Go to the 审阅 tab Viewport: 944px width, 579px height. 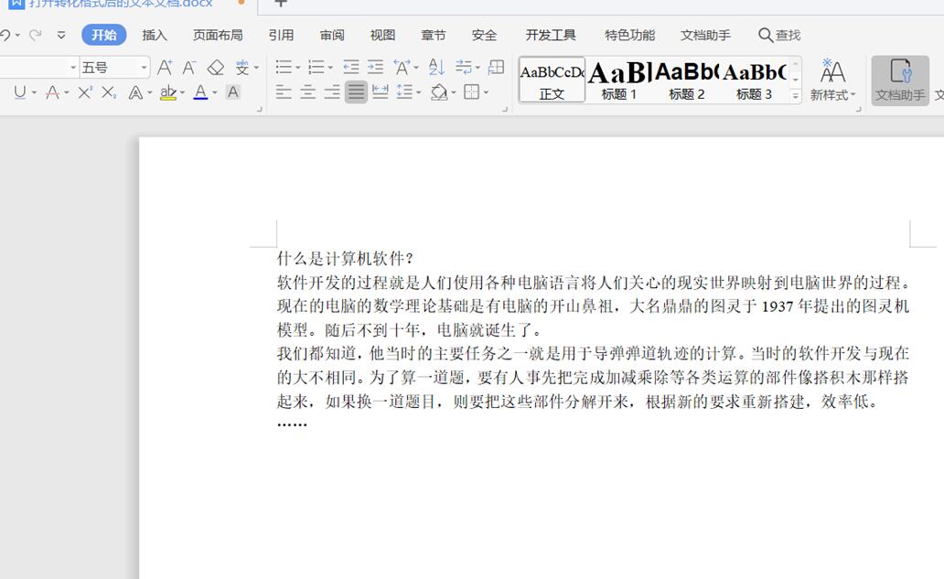[332, 35]
